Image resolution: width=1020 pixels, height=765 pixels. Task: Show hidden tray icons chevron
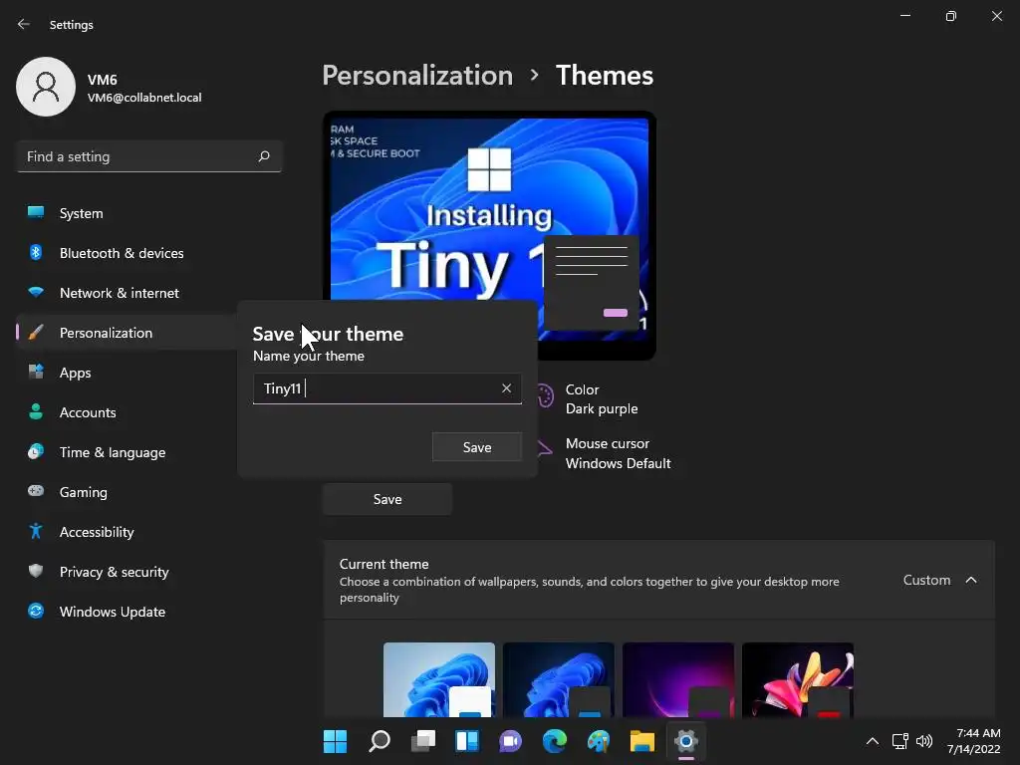[x=873, y=741]
